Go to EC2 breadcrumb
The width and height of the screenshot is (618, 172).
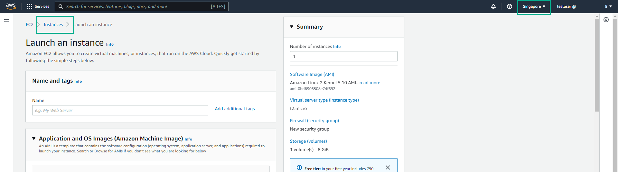30,24
